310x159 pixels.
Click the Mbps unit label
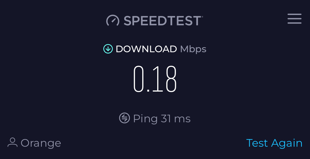193,49
